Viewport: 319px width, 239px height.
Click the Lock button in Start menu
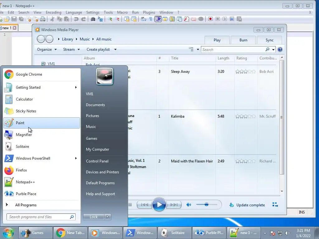93,217
